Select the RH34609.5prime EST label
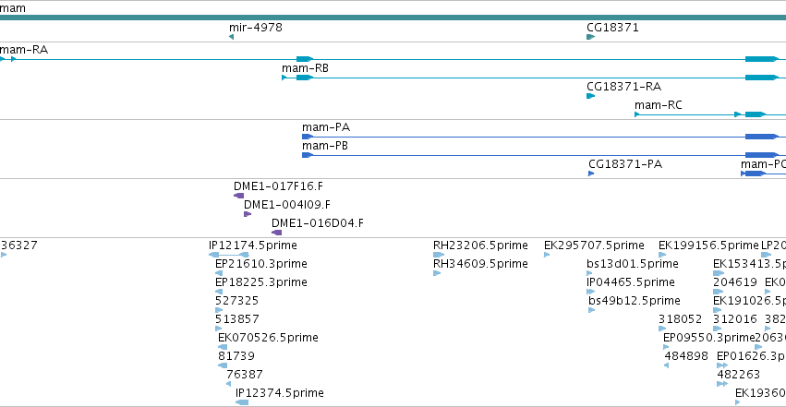786x407 pixels. (480, 264)
